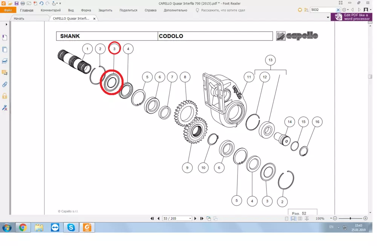Click the Print icon in quick access toolbar

click(x=23, y=3)
